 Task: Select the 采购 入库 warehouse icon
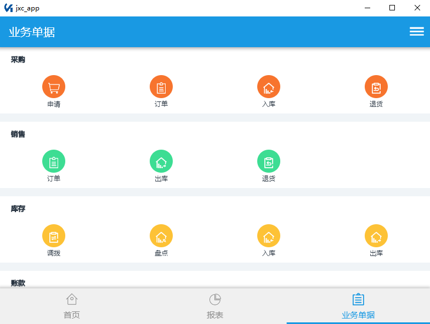[269, 87]
